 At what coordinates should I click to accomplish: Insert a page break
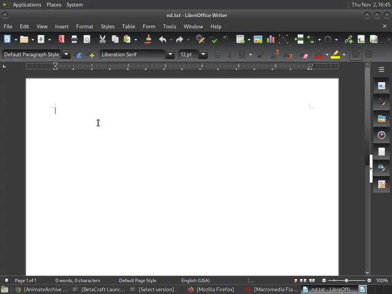click(x=299, y=39)
